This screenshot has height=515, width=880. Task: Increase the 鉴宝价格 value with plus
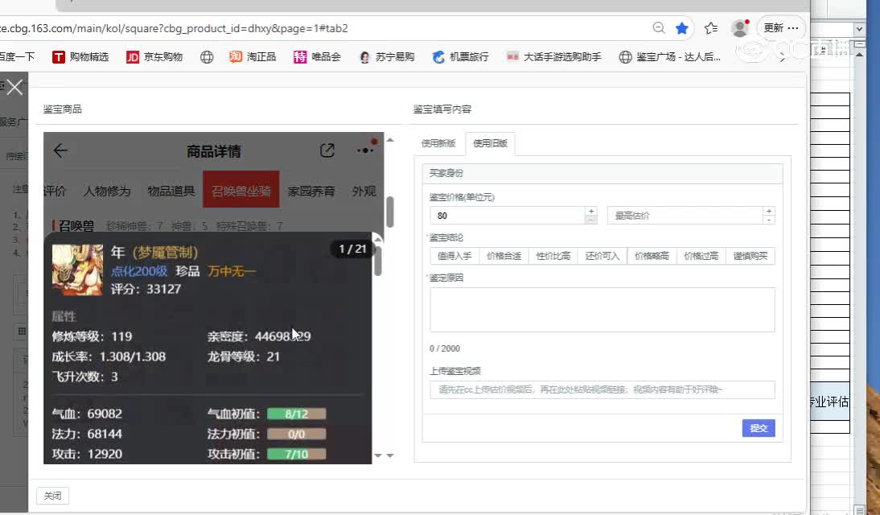coord(591,211)
